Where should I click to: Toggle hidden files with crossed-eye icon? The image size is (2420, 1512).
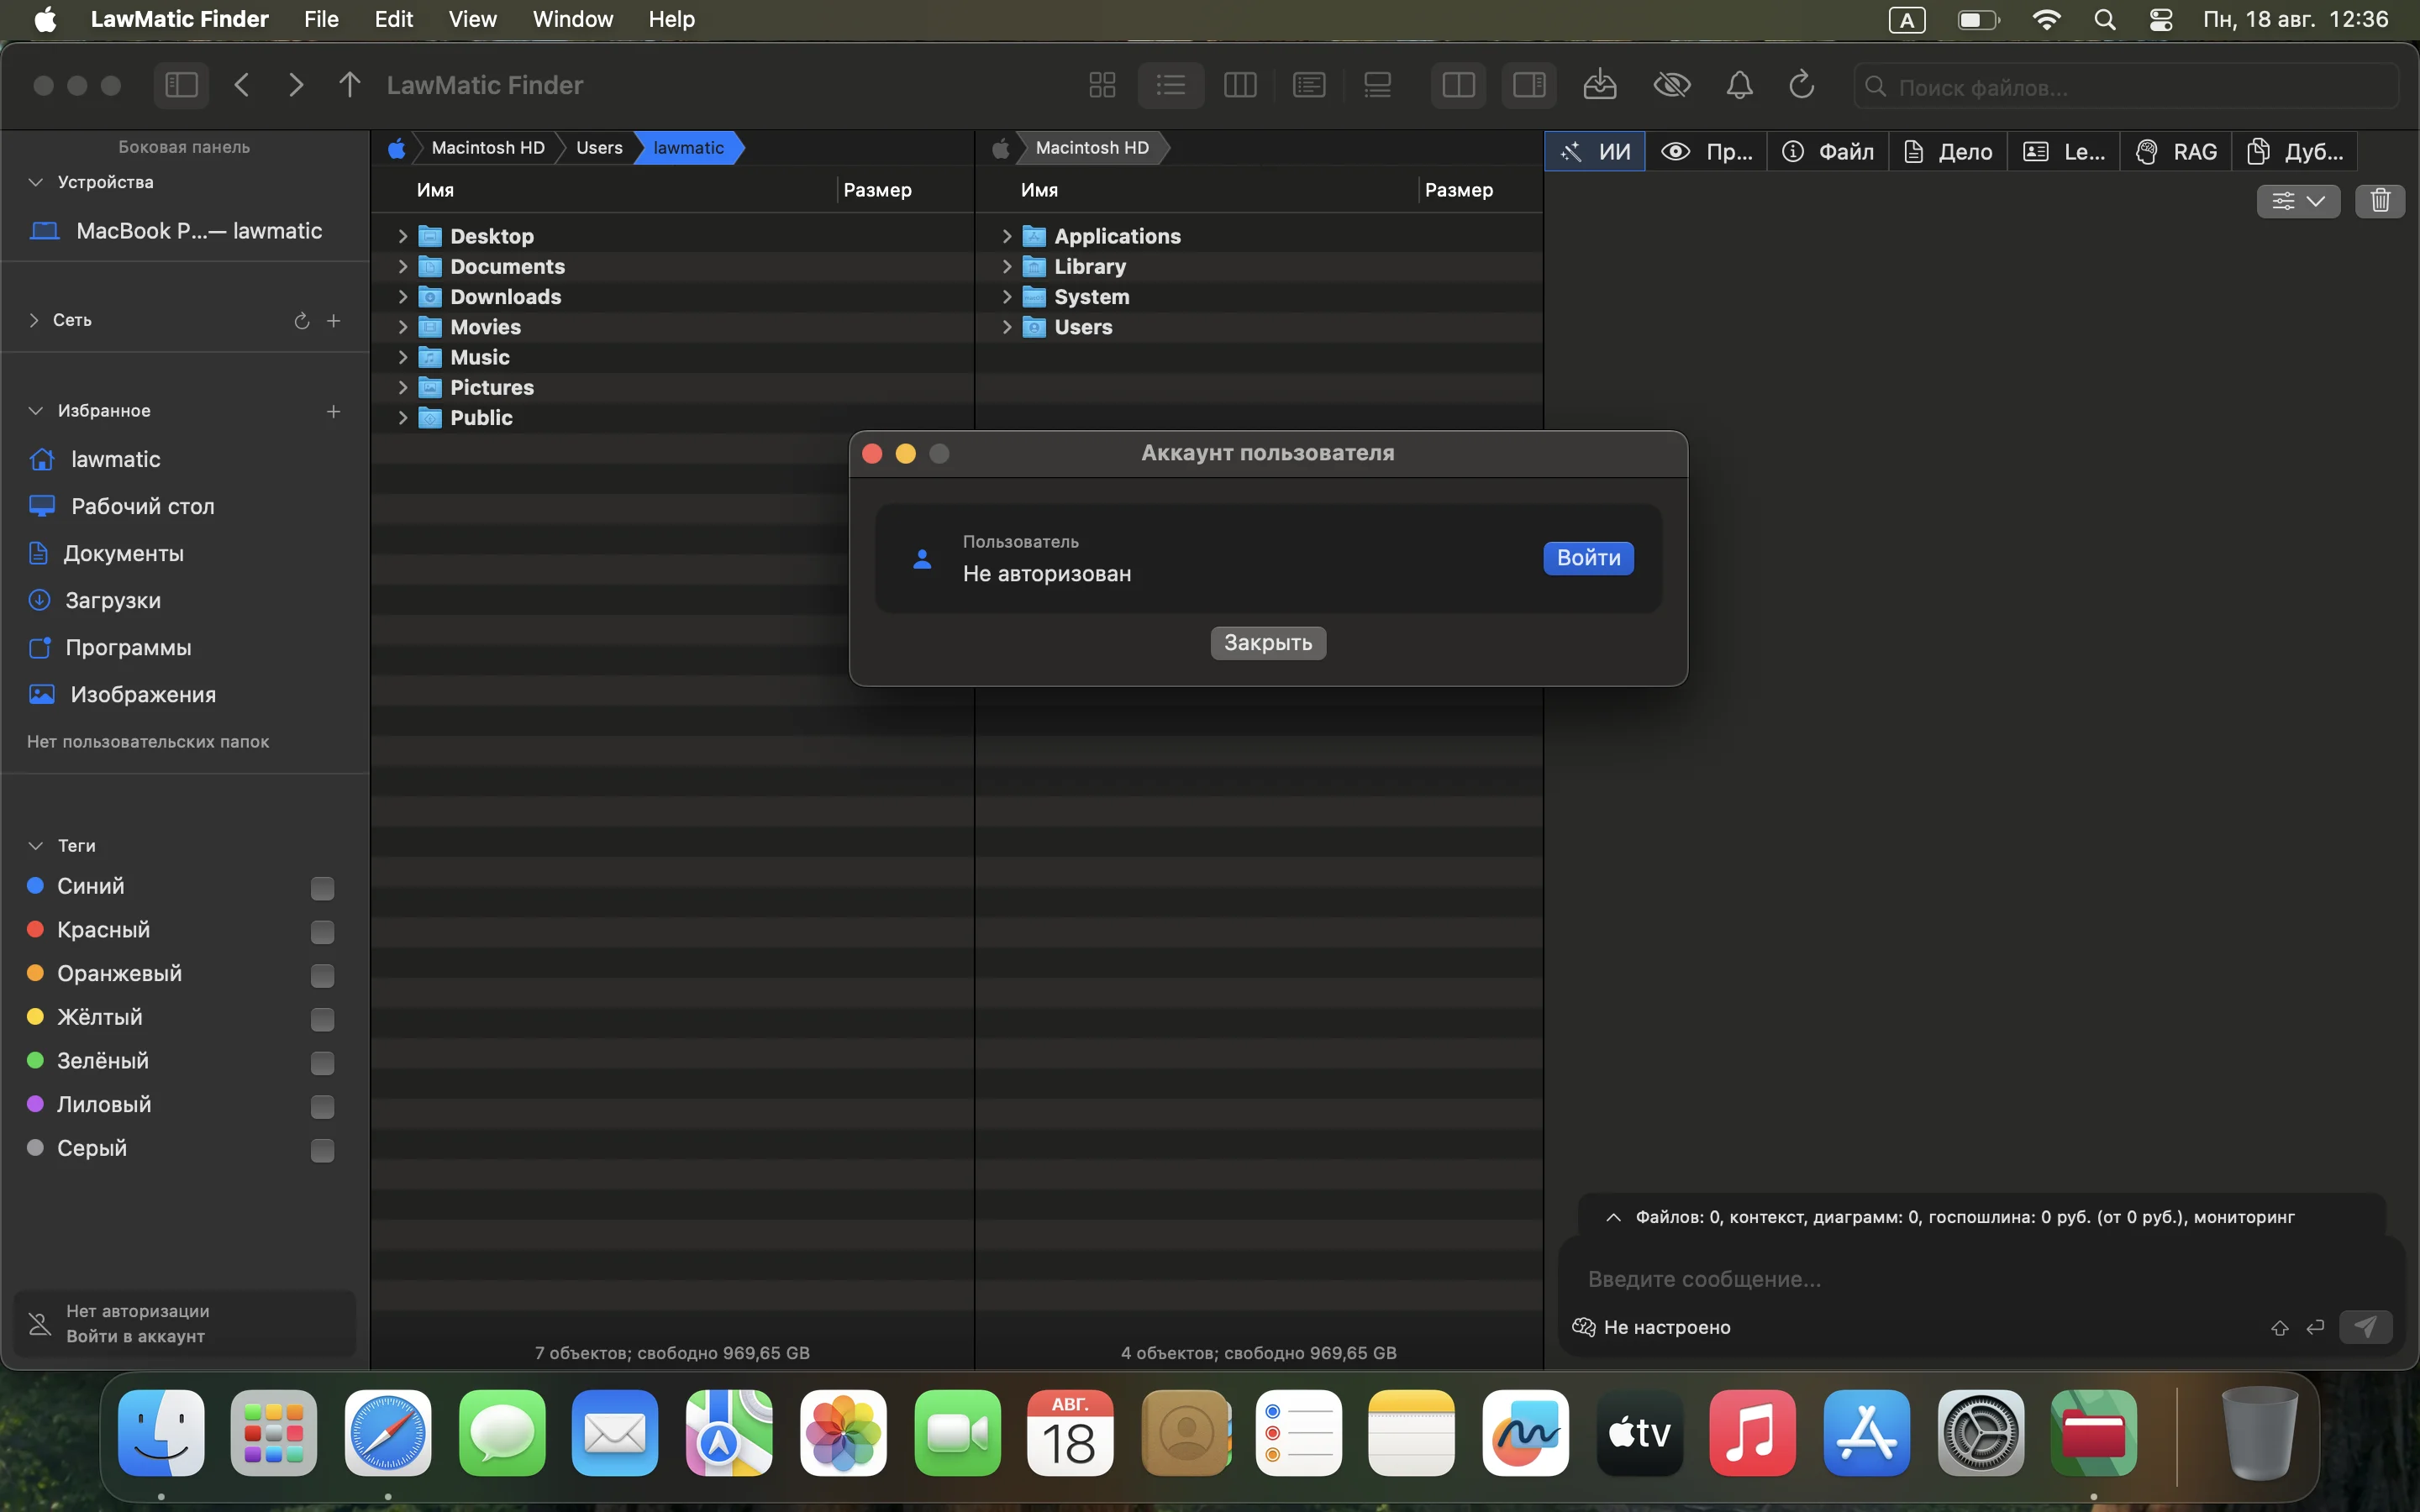(x=1672, y=85)
